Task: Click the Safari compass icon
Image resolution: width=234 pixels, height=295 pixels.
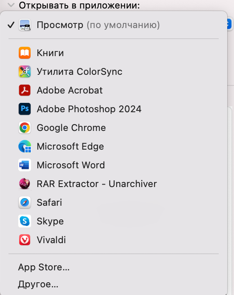Action: point(25,202)
